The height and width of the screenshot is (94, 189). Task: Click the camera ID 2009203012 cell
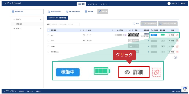click(x=119, y=35)
